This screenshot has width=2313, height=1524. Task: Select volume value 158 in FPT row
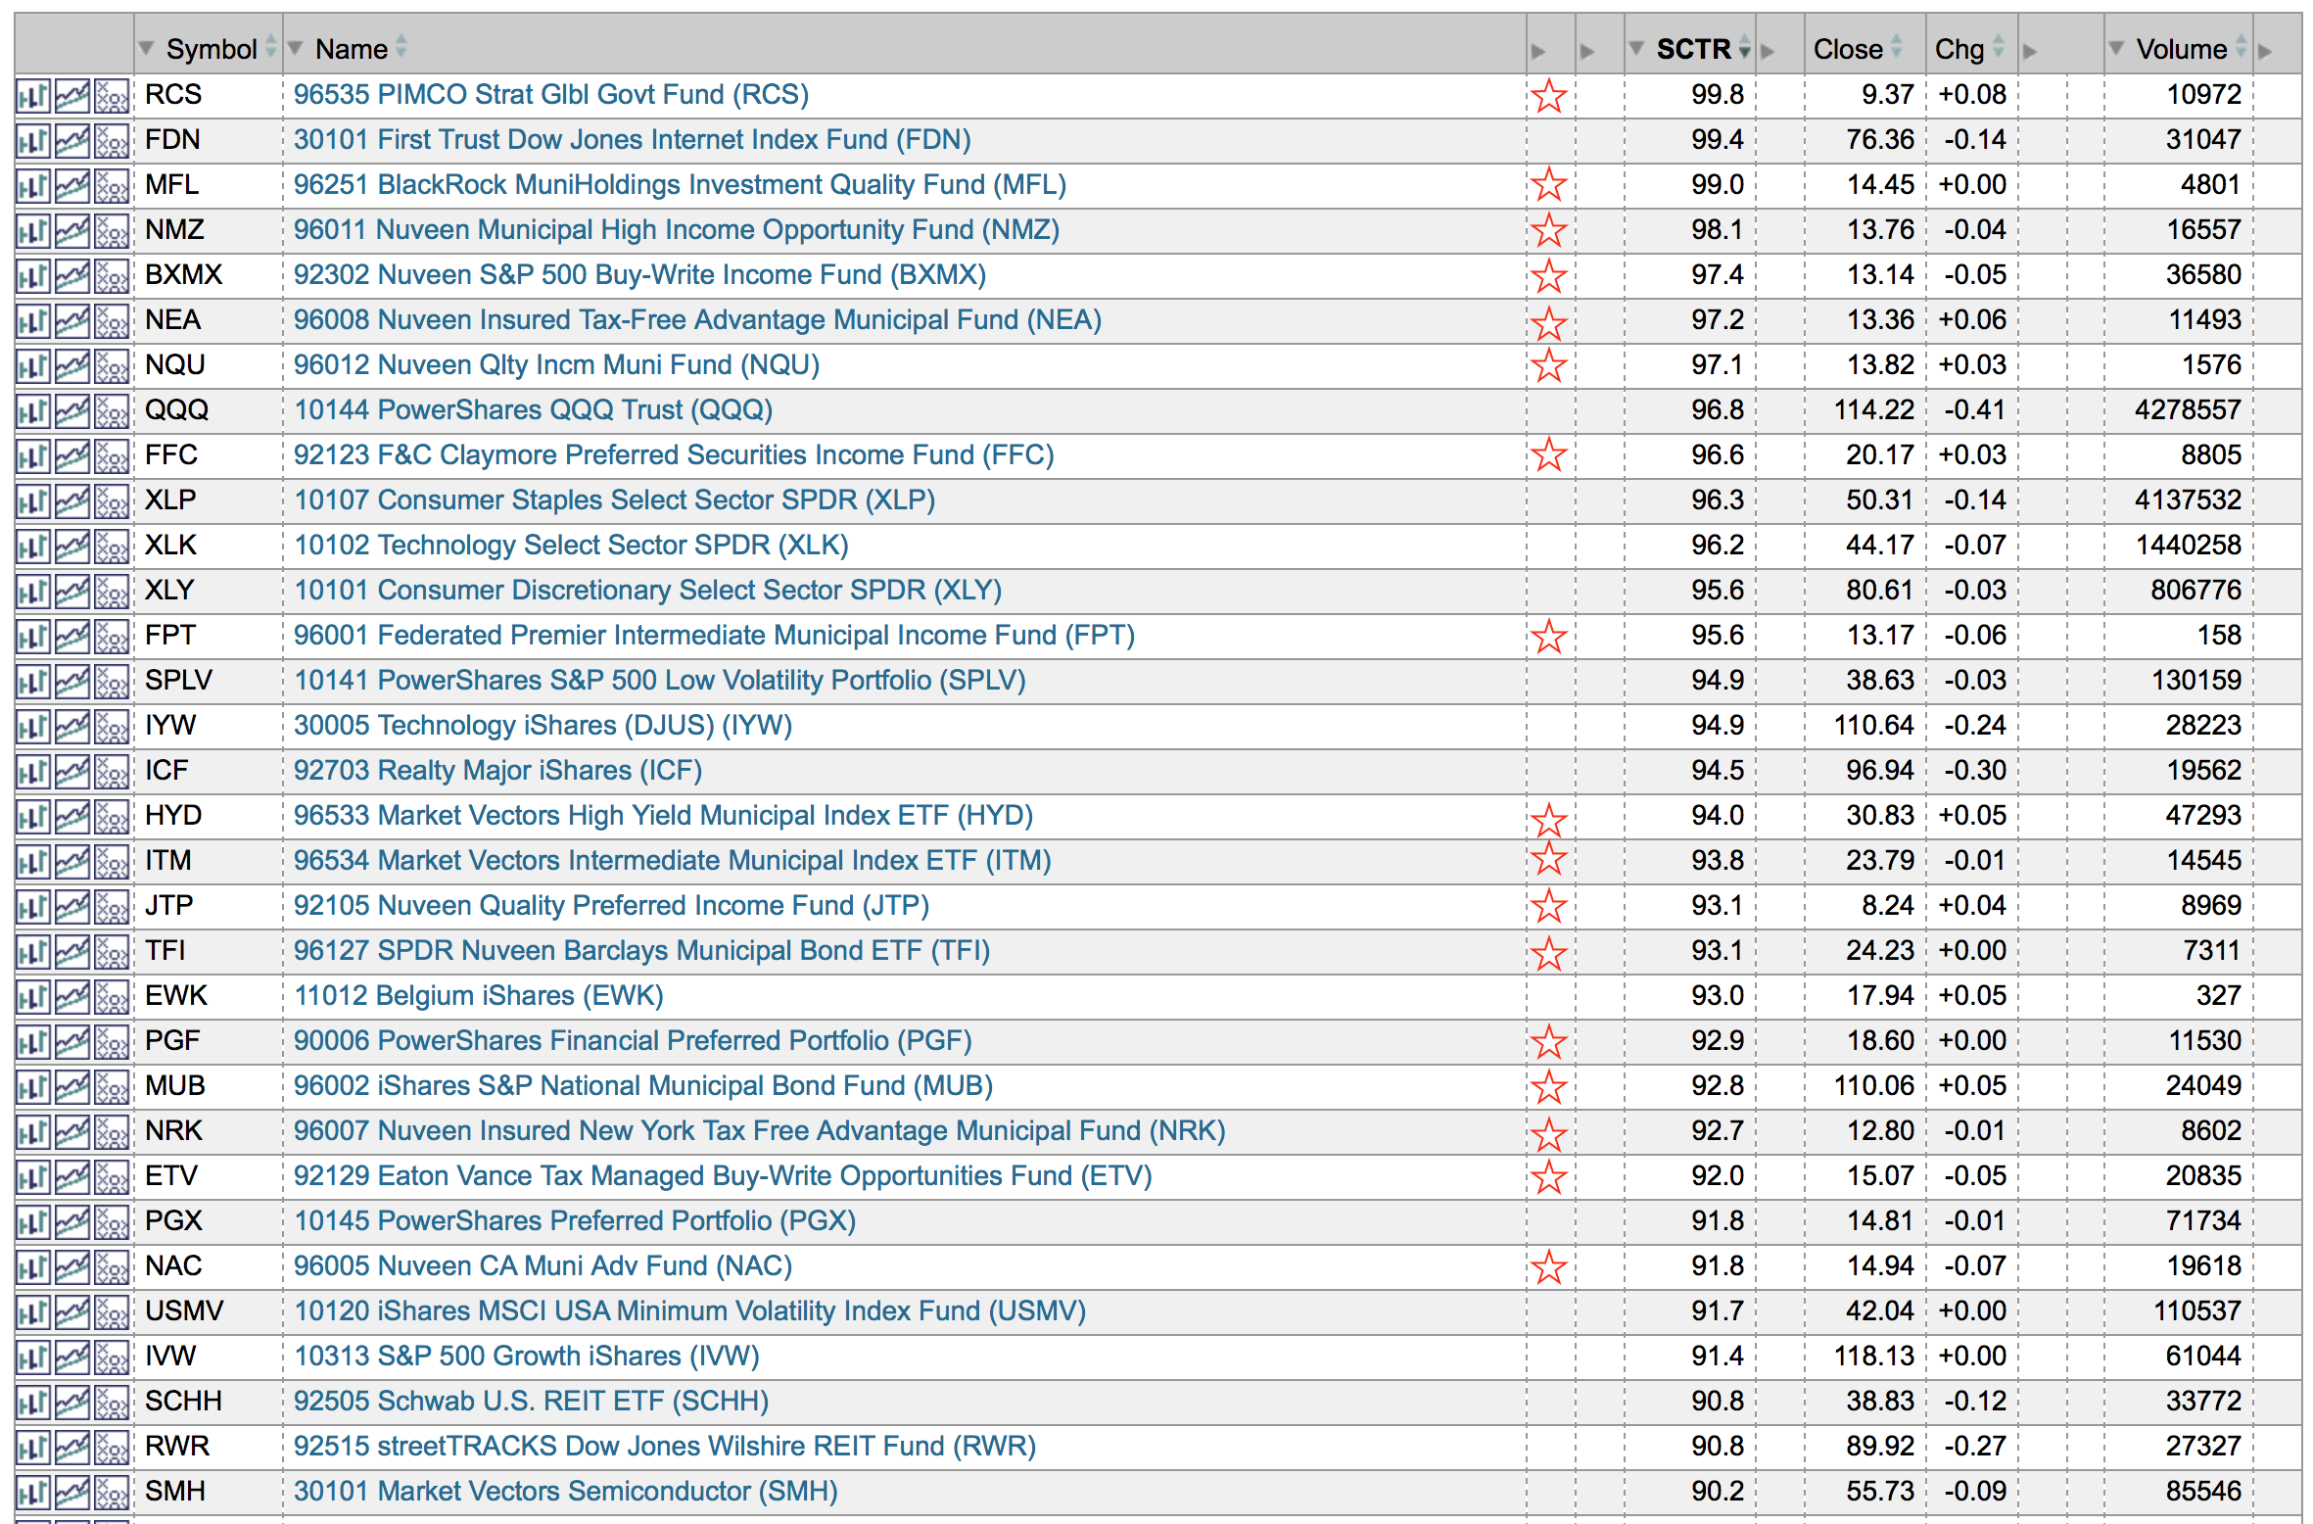click(2219, 636)
